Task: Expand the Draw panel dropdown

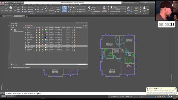Action: tap(11, 14)
